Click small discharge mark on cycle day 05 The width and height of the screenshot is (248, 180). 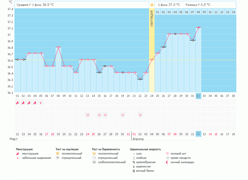click(x=41, y=103)
